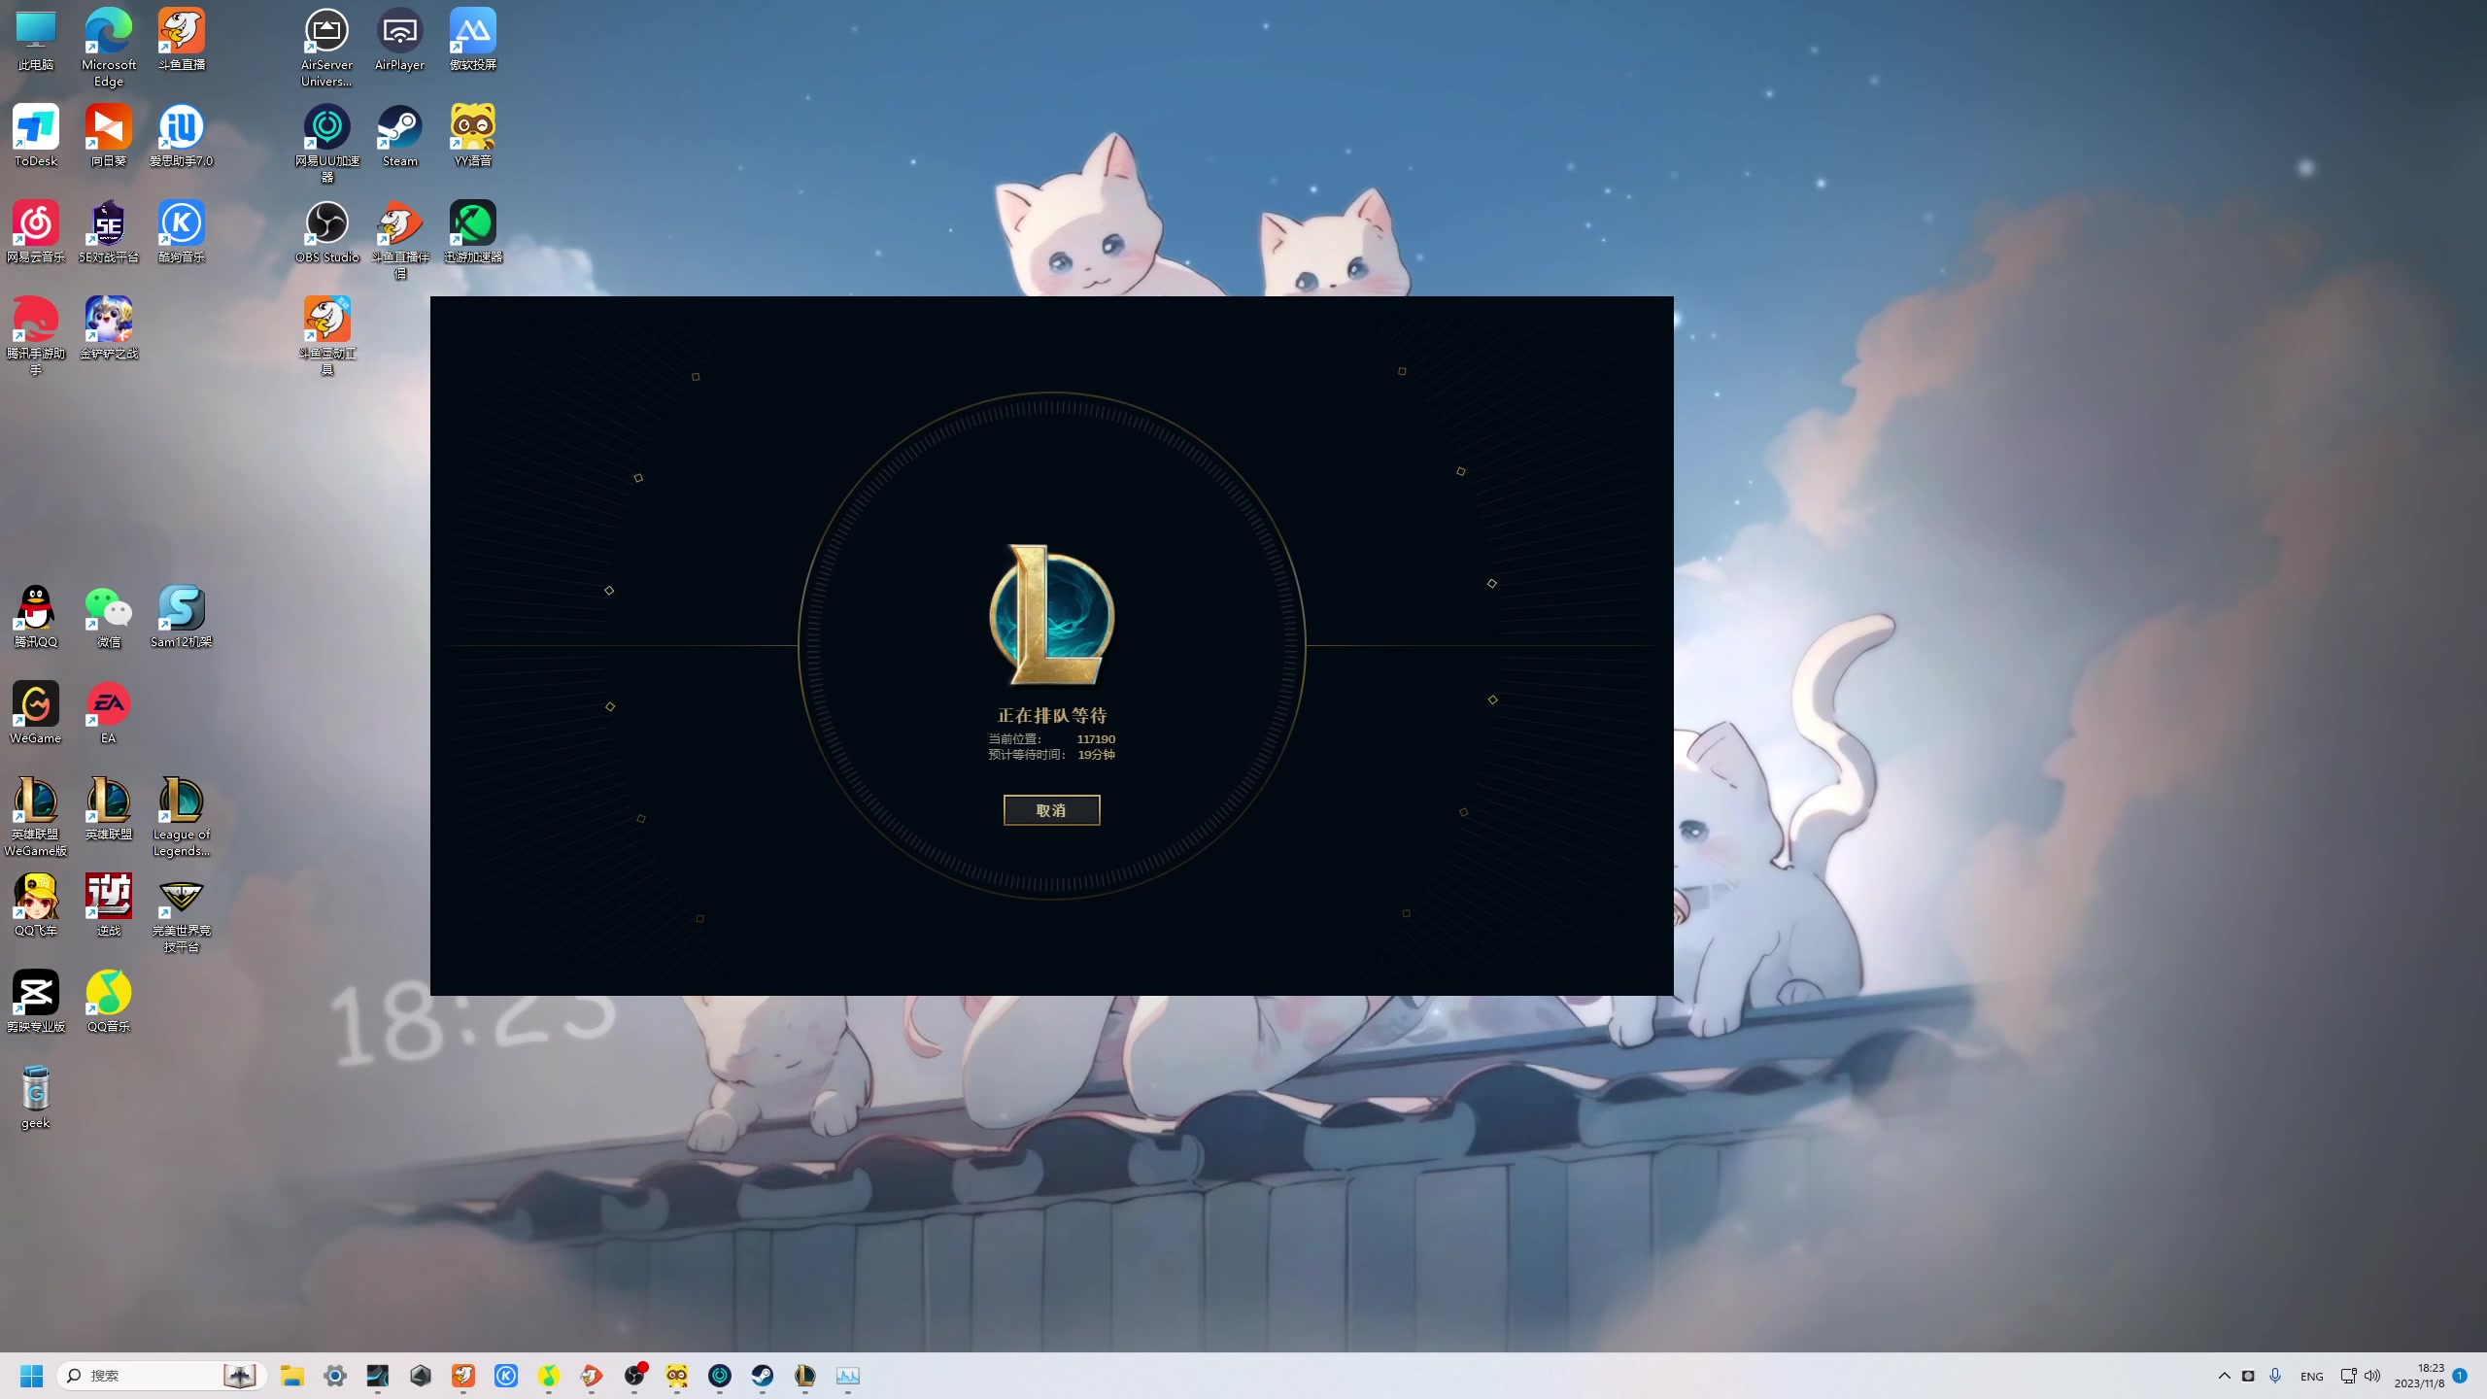The image size is (2487, 1399).
Task: Open OBS Studio icon on taskbar
Action: click(x=634, y=1376)
